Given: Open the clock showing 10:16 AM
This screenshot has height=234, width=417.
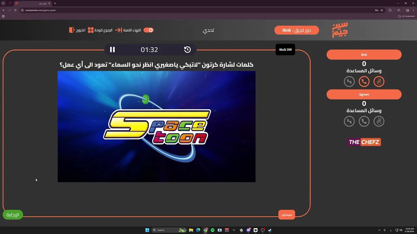Looking at the screenshot, I should pyautogui.click(x=410, y=230).
